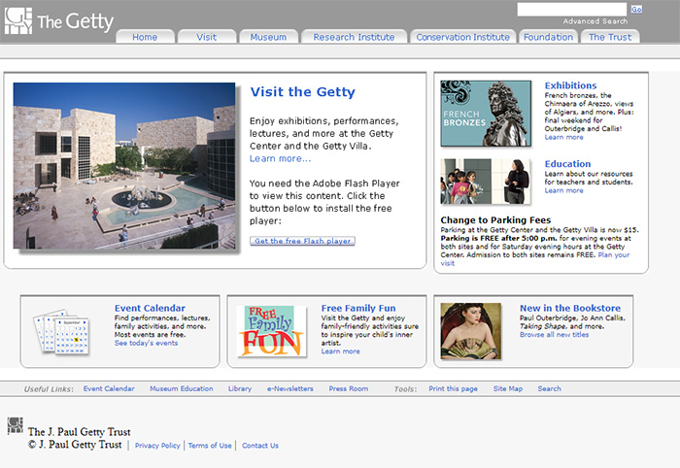Focus the header search input field
The height and width of the screenshot is (468, 680).
pos(572,9)
